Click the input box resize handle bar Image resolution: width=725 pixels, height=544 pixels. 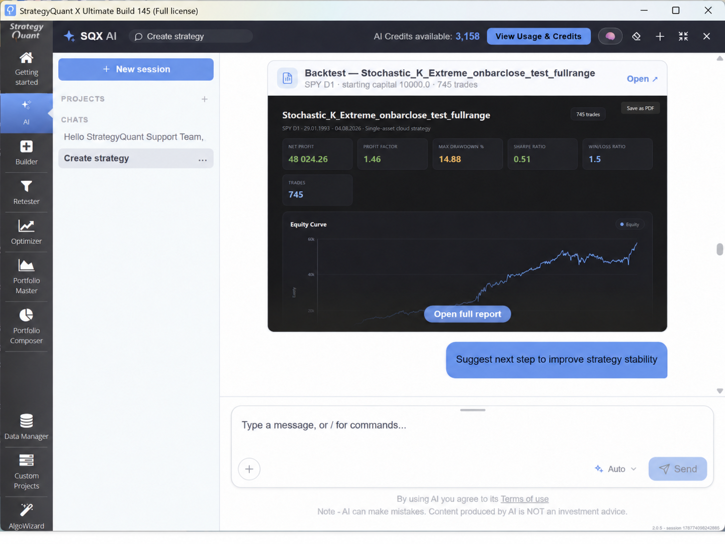click(x=473, y=410)
